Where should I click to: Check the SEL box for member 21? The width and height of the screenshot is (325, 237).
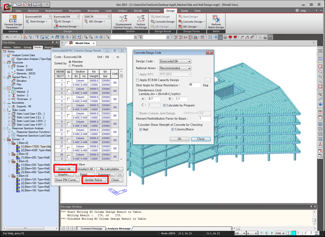coord(68,132)
